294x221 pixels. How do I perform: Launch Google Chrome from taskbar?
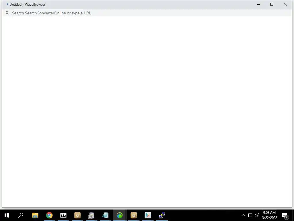pos(49,215)
